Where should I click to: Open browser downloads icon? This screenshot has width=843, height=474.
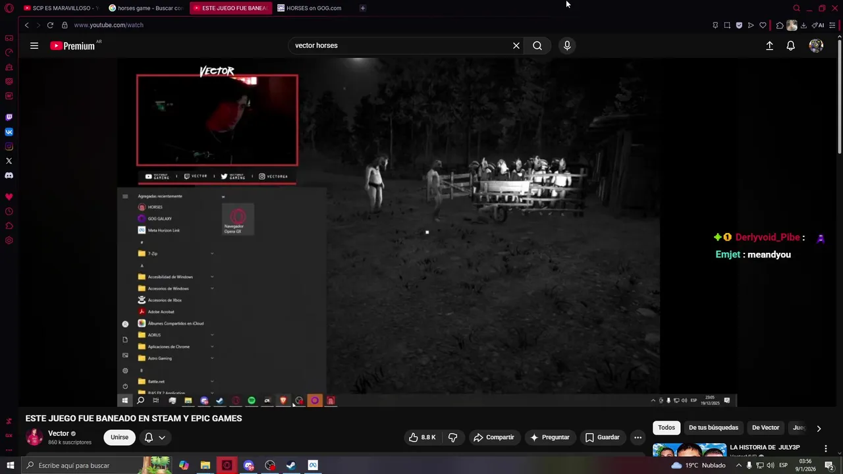coord(803,25)
